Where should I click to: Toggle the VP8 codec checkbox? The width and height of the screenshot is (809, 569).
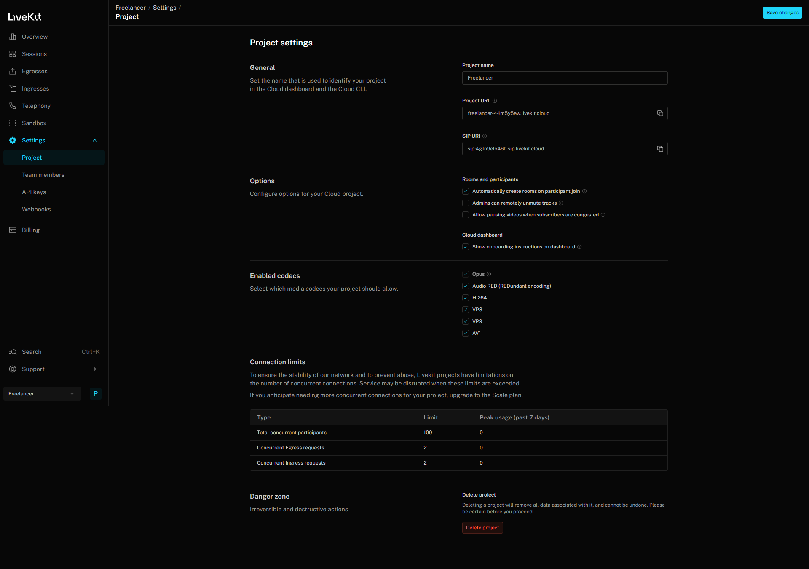[466, 310]
